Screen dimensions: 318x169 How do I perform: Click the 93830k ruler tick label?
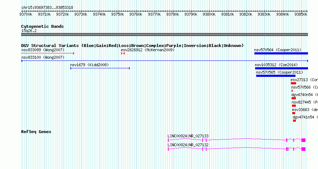[x=264, y=14]
